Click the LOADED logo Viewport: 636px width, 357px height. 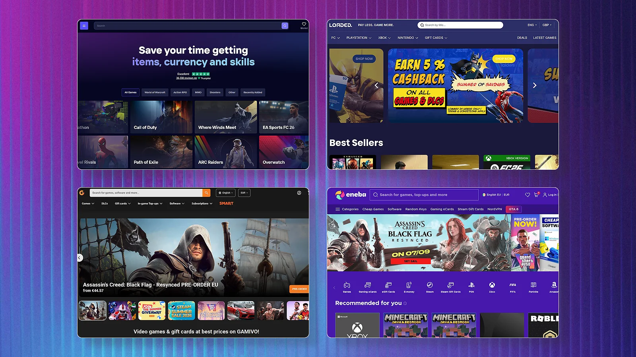tap(341, 25)
